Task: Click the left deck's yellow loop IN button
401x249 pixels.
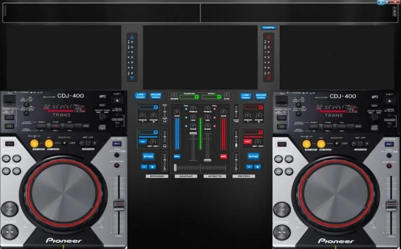Action: (x=35, y=143)
